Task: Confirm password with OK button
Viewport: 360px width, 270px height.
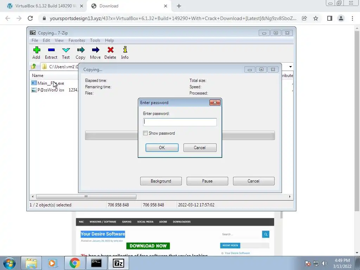Action: (162, 148)
